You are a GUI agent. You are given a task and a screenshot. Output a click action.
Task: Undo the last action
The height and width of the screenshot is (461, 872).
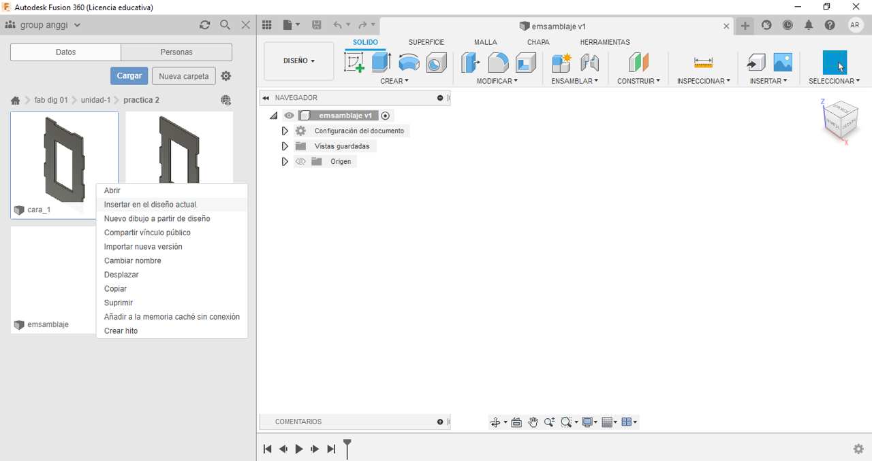point(337,25)
